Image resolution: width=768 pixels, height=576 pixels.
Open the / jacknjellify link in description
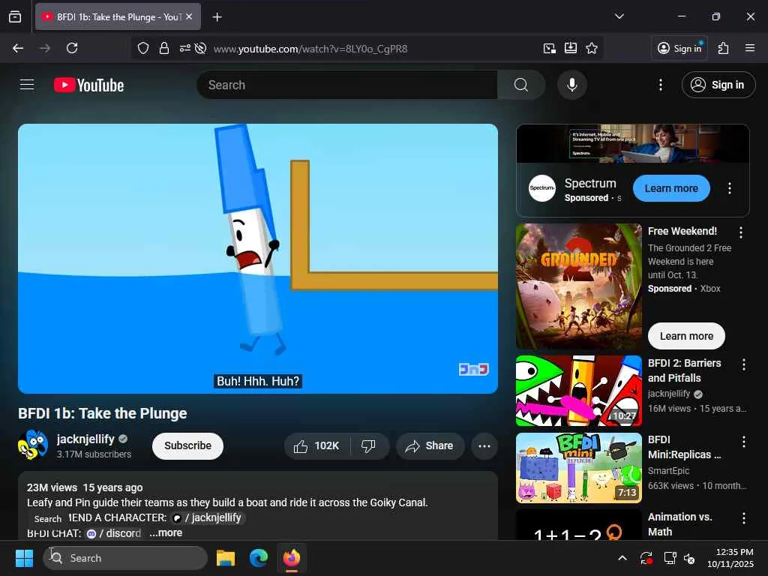click(x=208, y=517)
